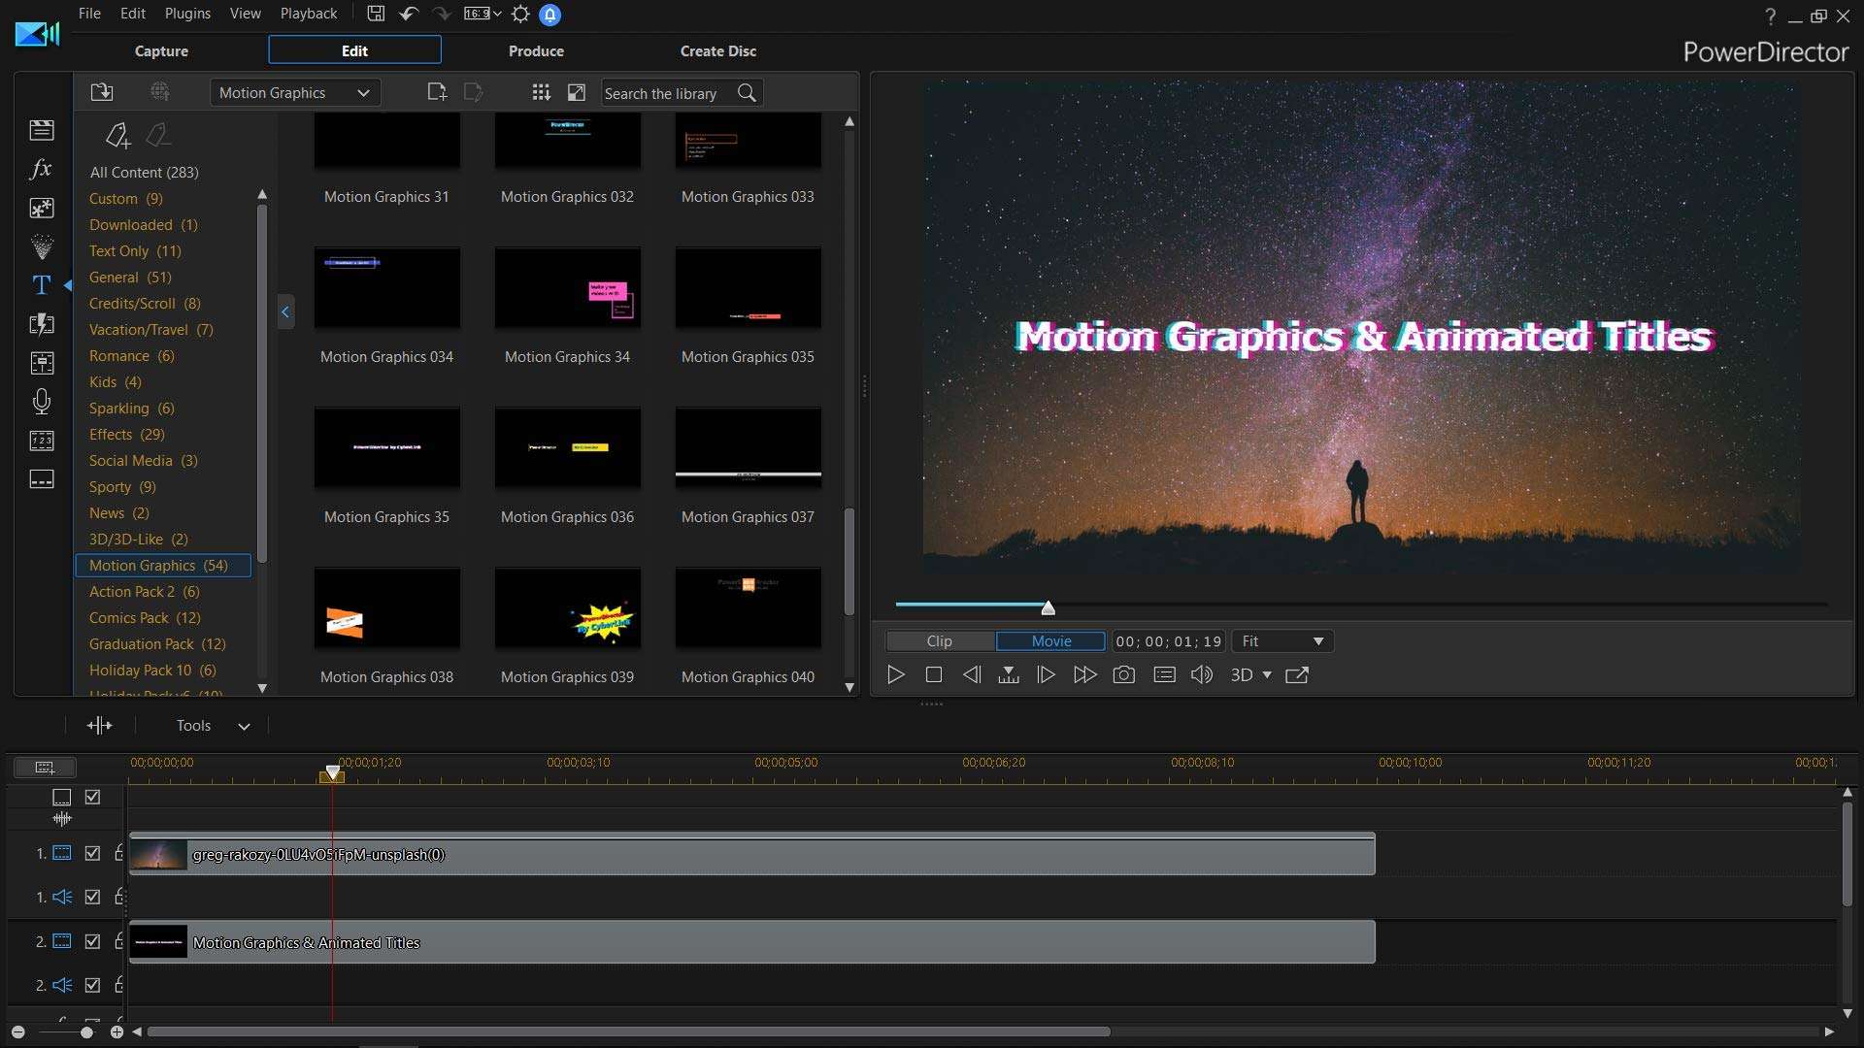Take a snapshot with the camera icon
1864x1048 pixels.
(1124, 674)
